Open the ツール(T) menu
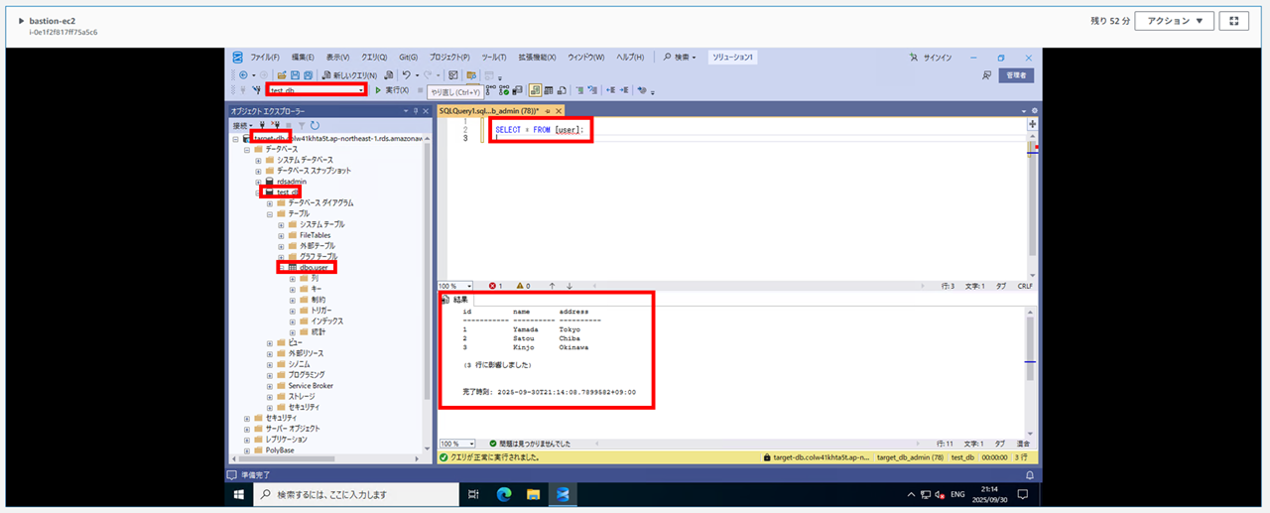This screenshot has width=1270, height=513. click(x=493, y=58)
